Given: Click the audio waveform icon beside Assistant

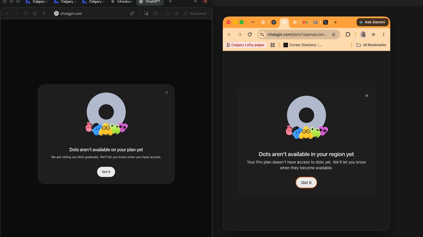Looking at the screenshot, I should [x=176, y=13].
